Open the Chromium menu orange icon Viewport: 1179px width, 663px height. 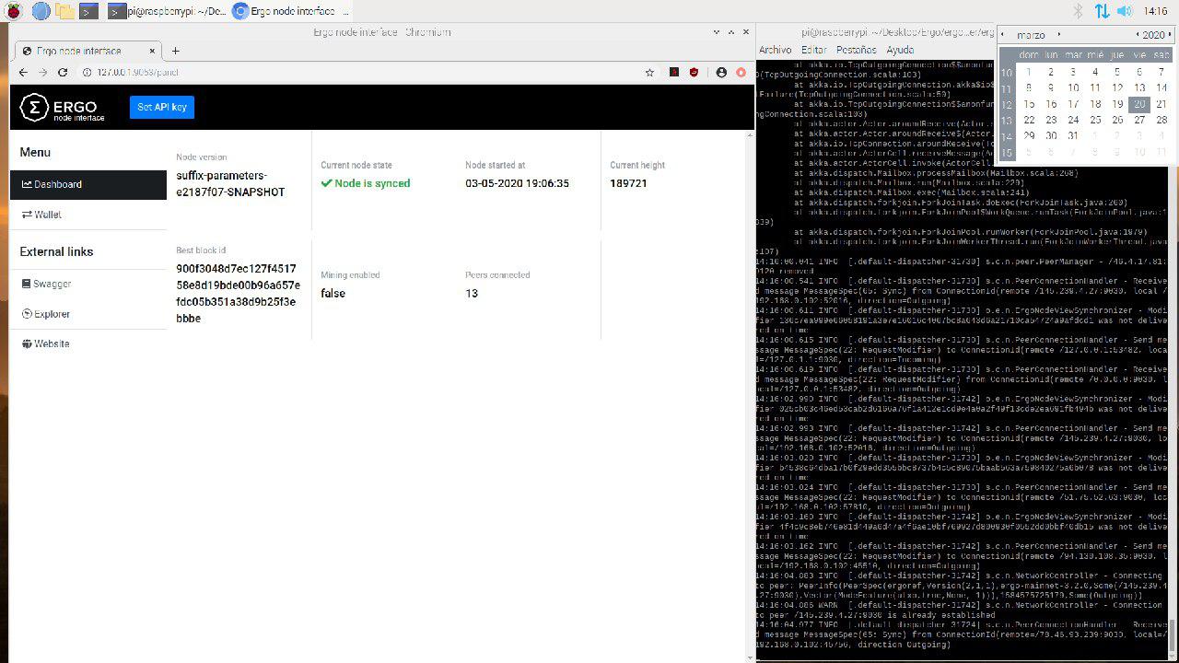pyautogui.click(x=741, y=72)
